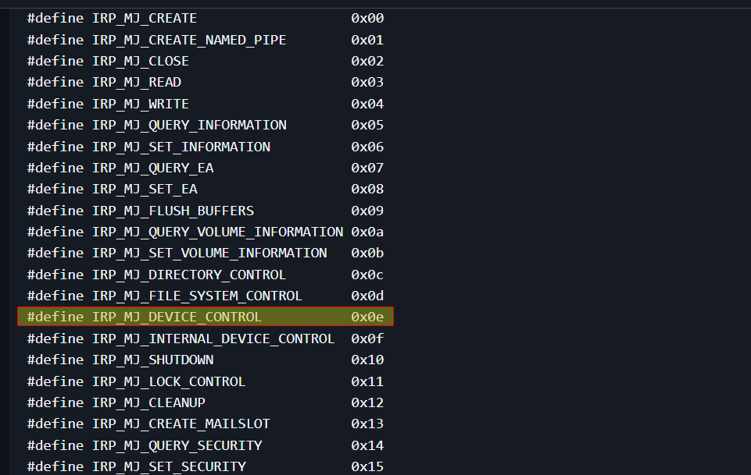
Task: Click the IRP_MJ_WRITE macro name
Action: tap(141, 104)
